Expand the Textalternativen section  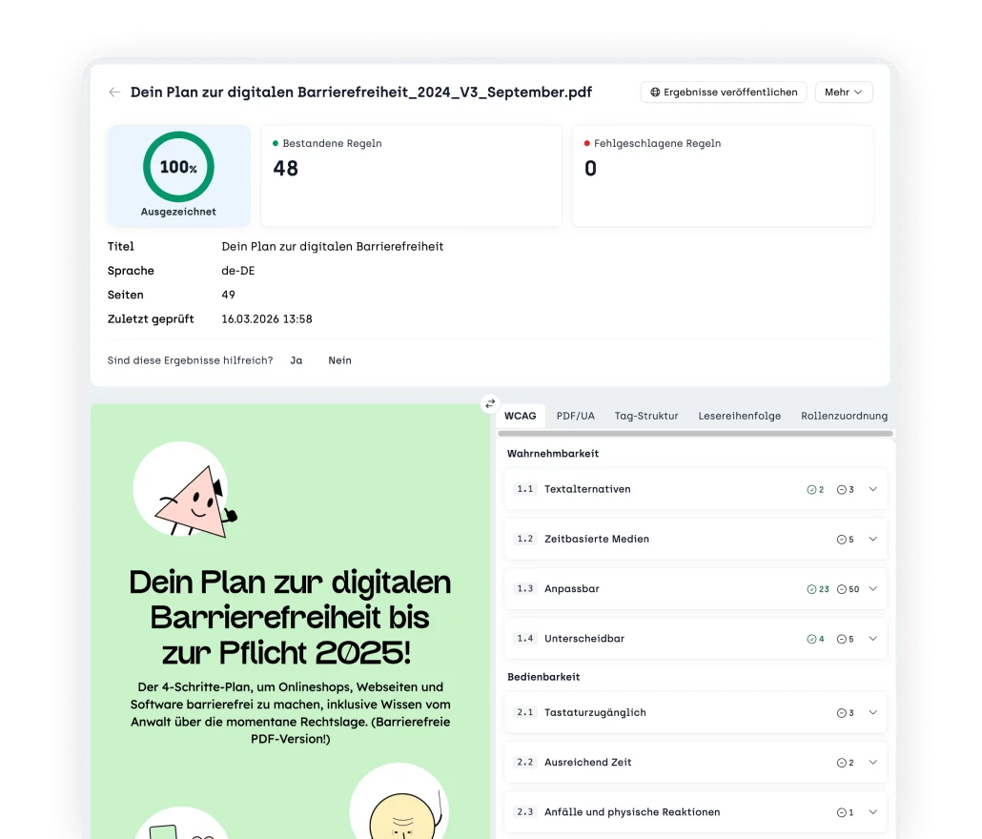[x=873, y=489]
